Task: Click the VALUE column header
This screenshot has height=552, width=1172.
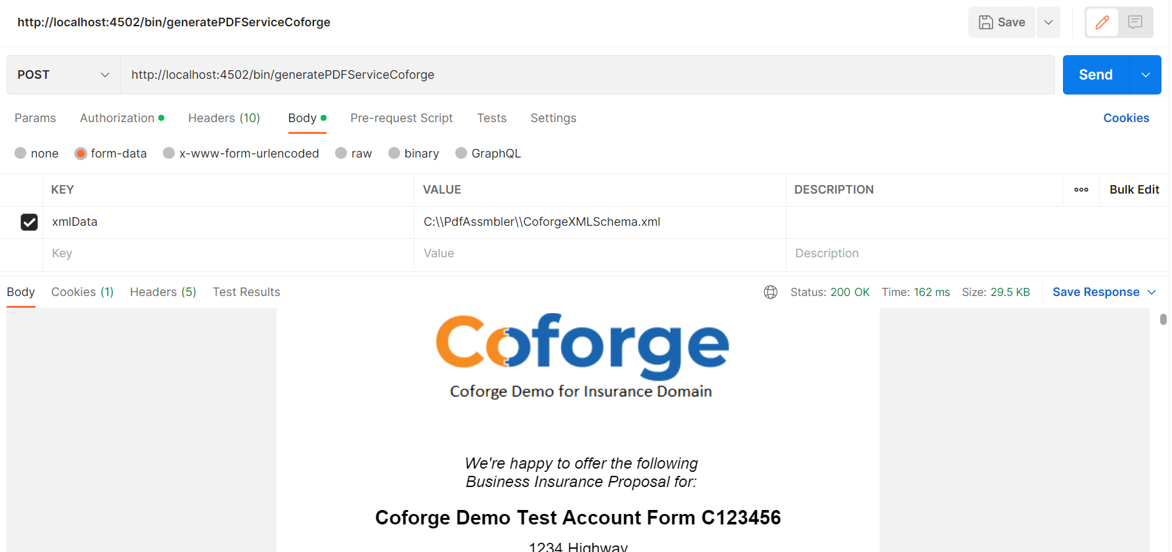Action: (x=442, y=190)
